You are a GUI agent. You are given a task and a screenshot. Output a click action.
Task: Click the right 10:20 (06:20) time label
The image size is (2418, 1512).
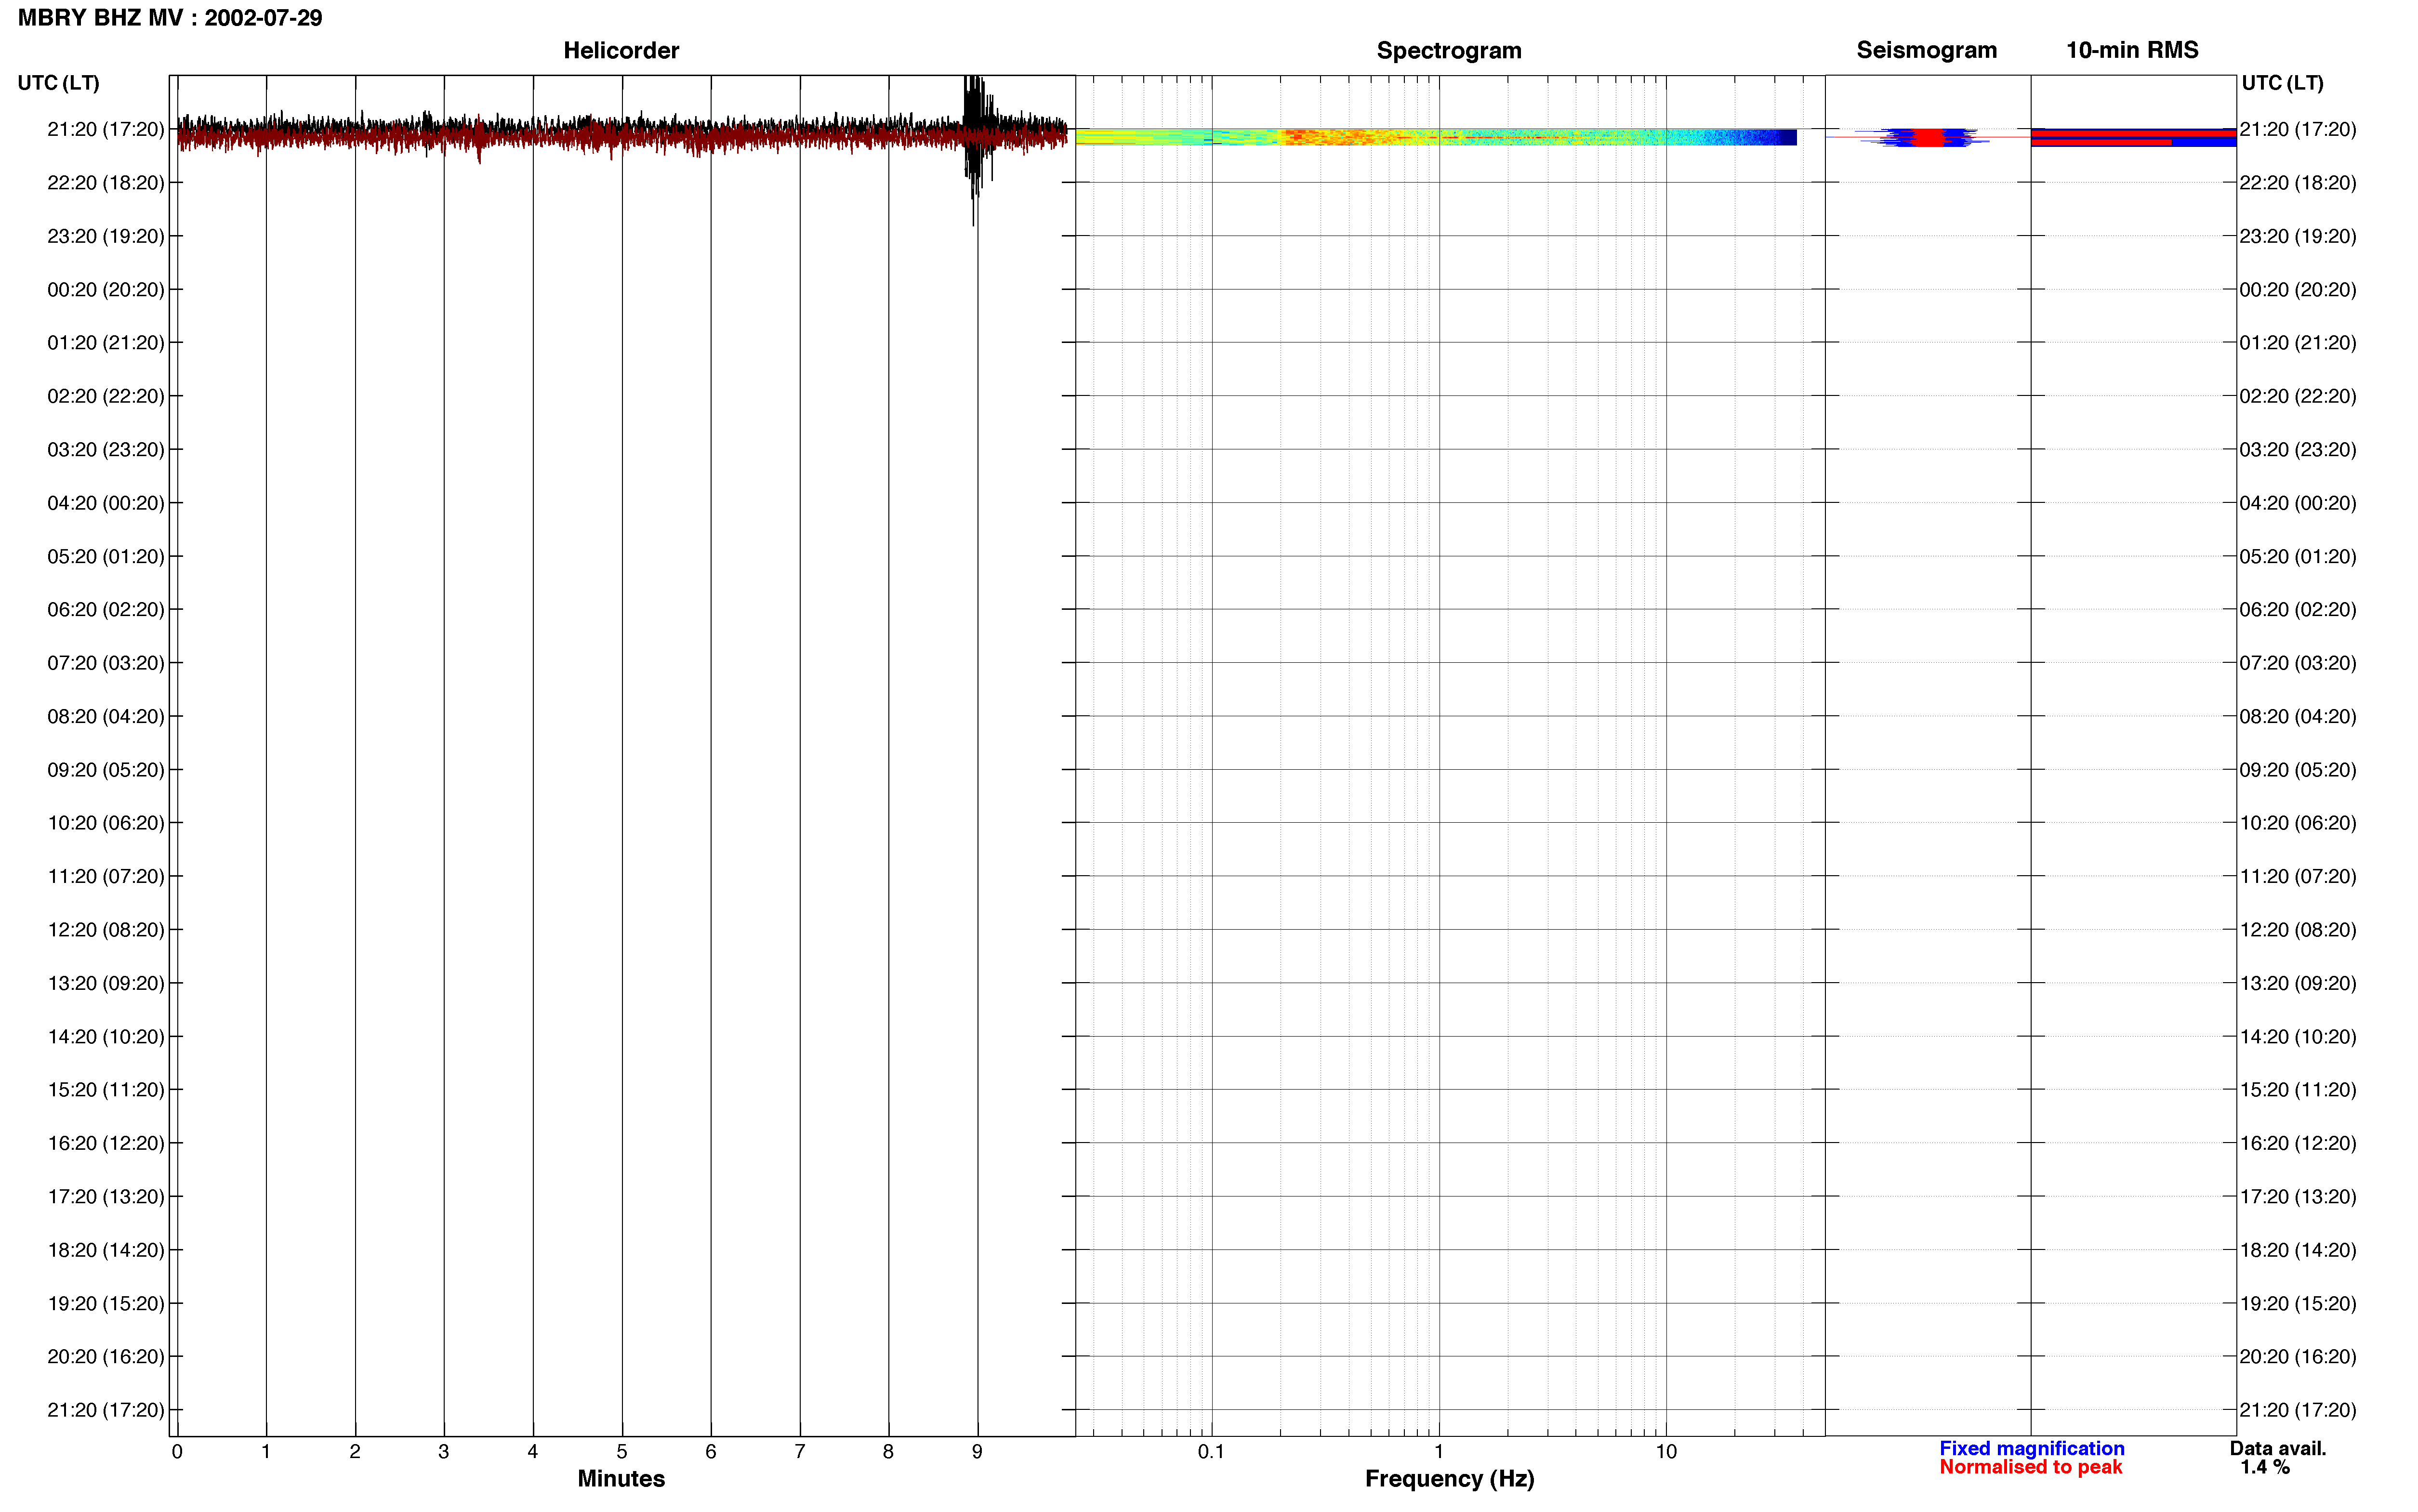click(2297, 823)
